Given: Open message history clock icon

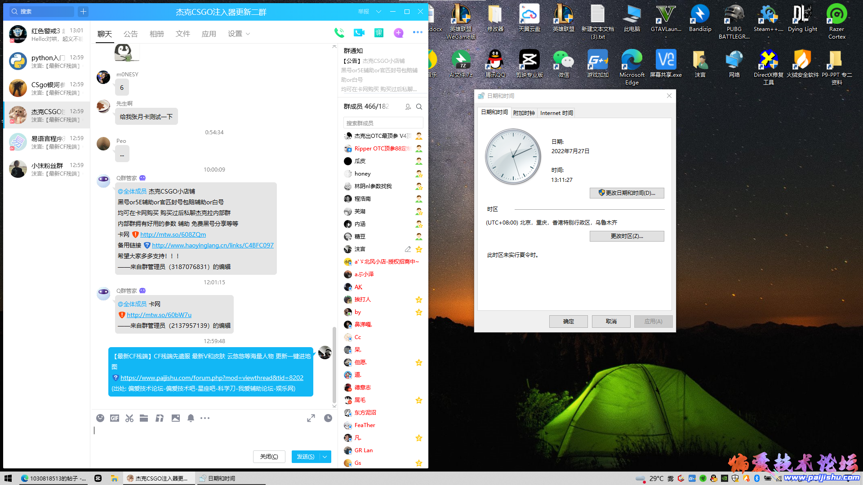Looking at the screenshot, I should pos(328,418).
